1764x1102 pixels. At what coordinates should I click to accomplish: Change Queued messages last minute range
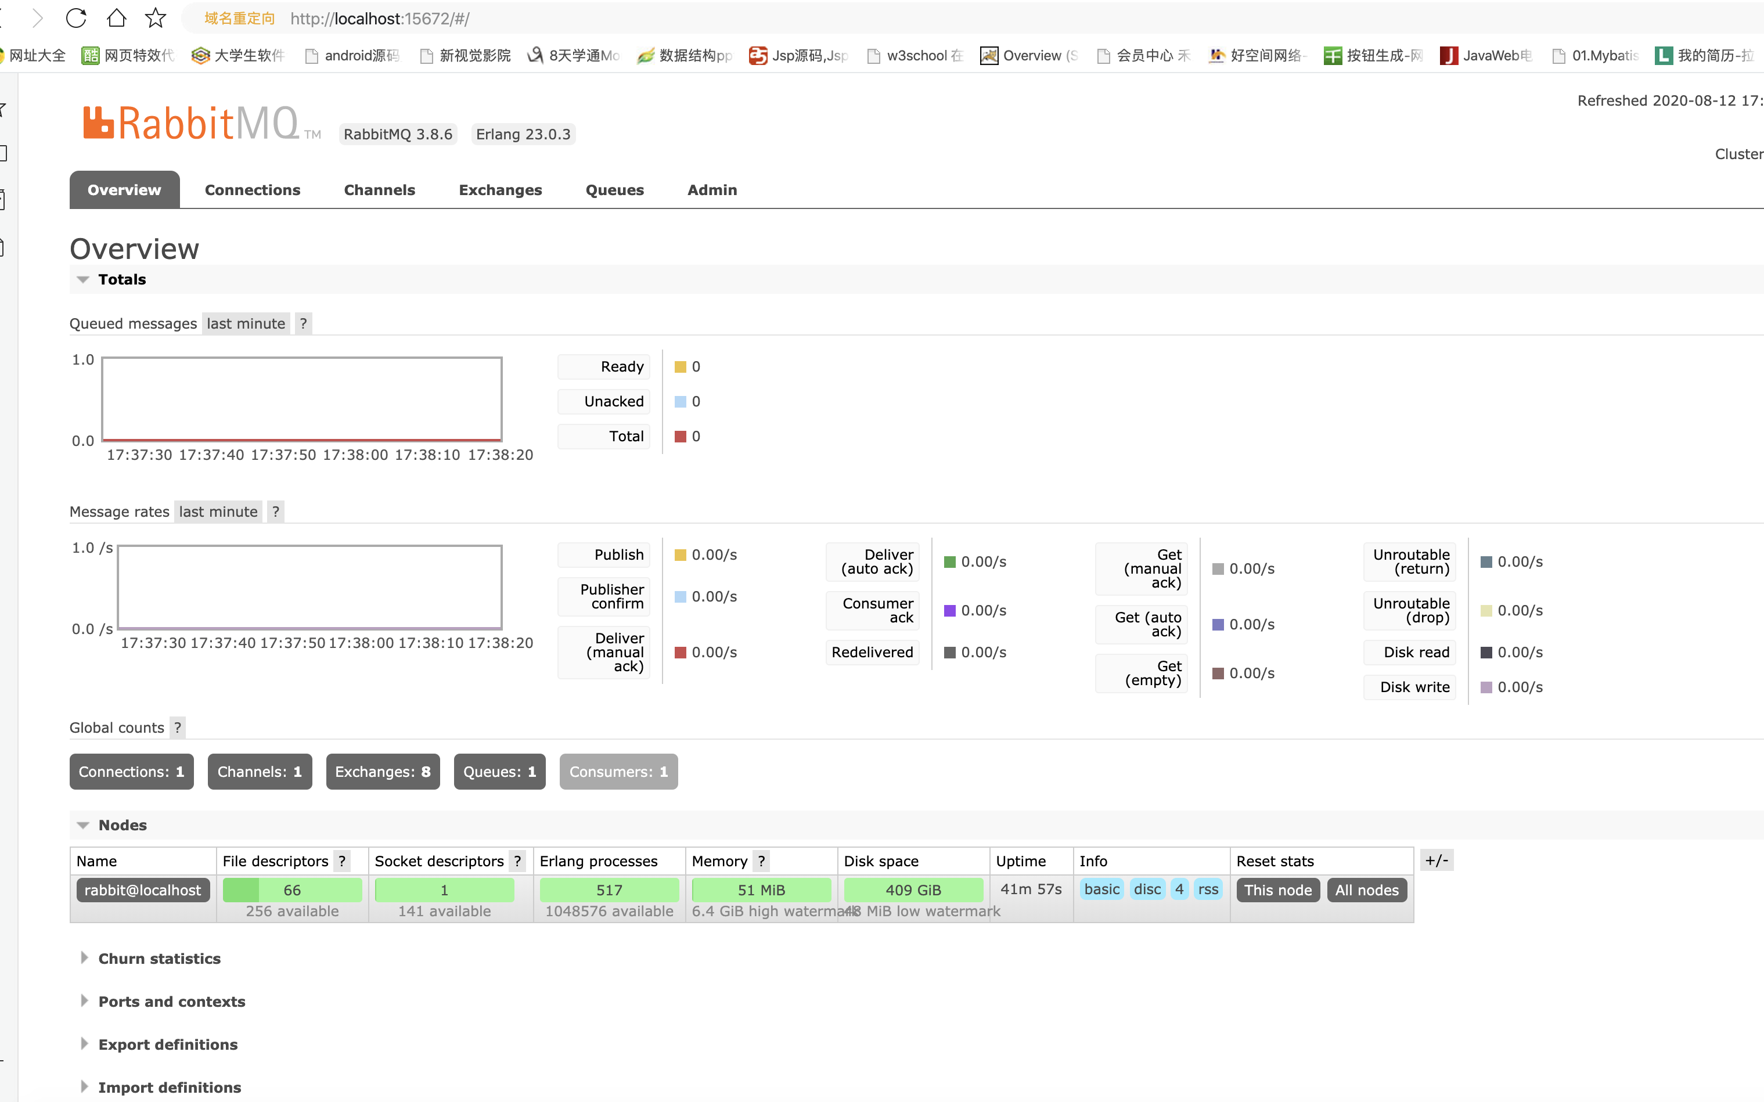[246, 323]
